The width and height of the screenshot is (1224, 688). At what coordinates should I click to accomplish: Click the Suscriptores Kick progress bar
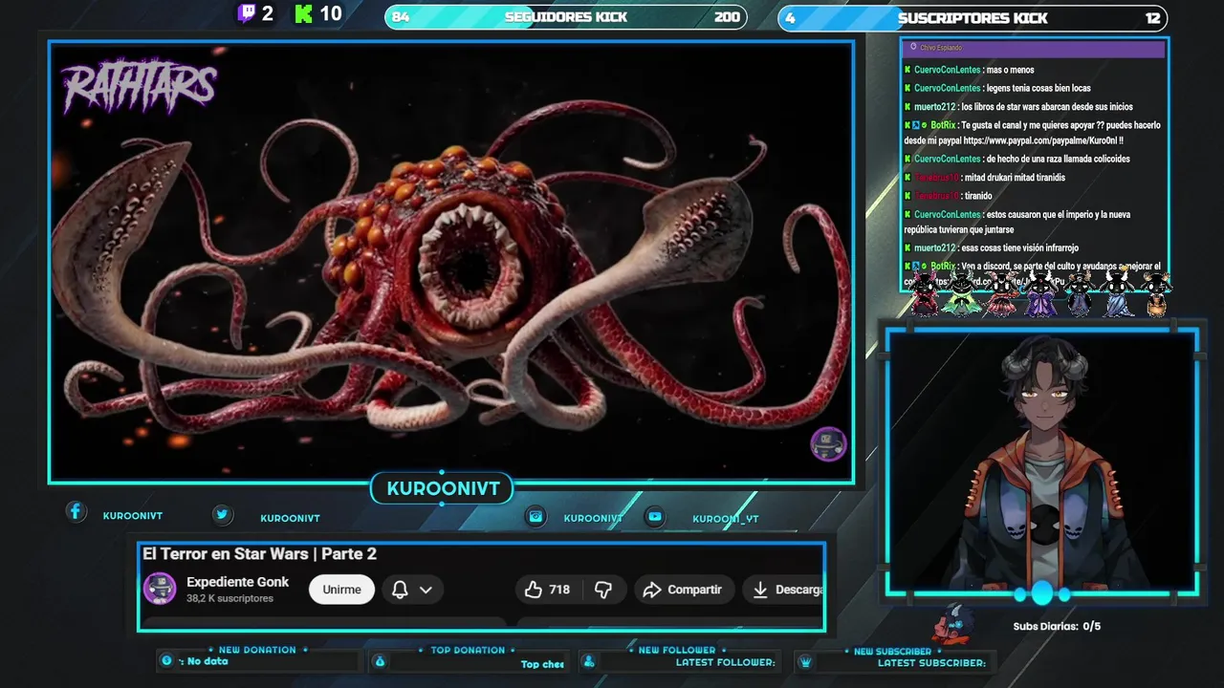tap(973, 17)
